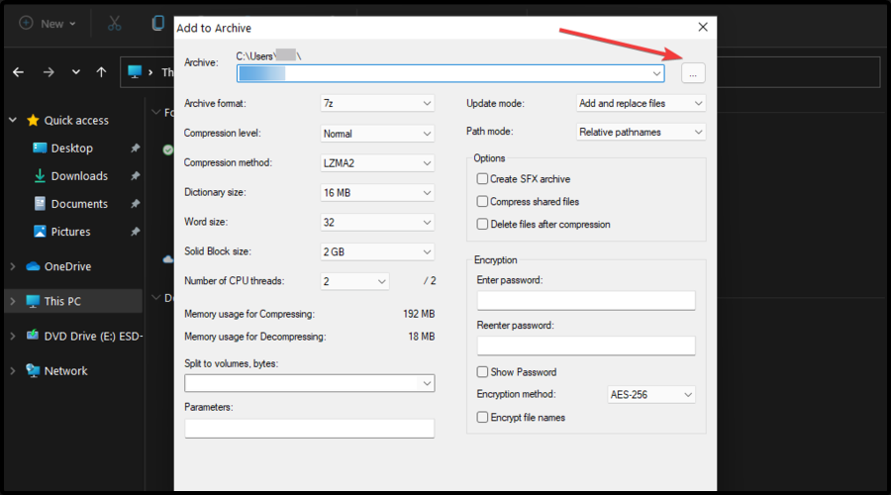Screen dimensions: 891x495
Task: Click the Explorer back arrow icon
Action: coord(19,72)
